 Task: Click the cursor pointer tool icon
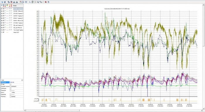[30, 2]
